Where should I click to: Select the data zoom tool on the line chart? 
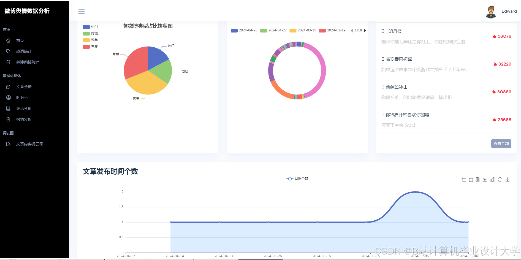[x=463, y=180]
